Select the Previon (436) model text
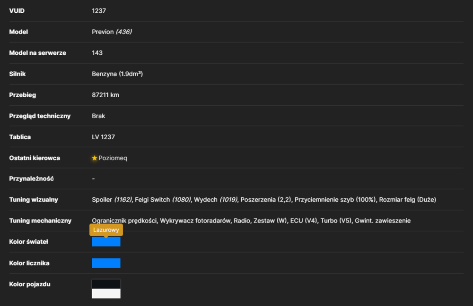Image resolution: width=473 pixels, height=306 pixels. pos(112,32)
